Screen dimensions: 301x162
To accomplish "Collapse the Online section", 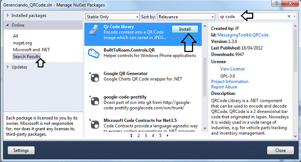I will click(x=7, y=25).
